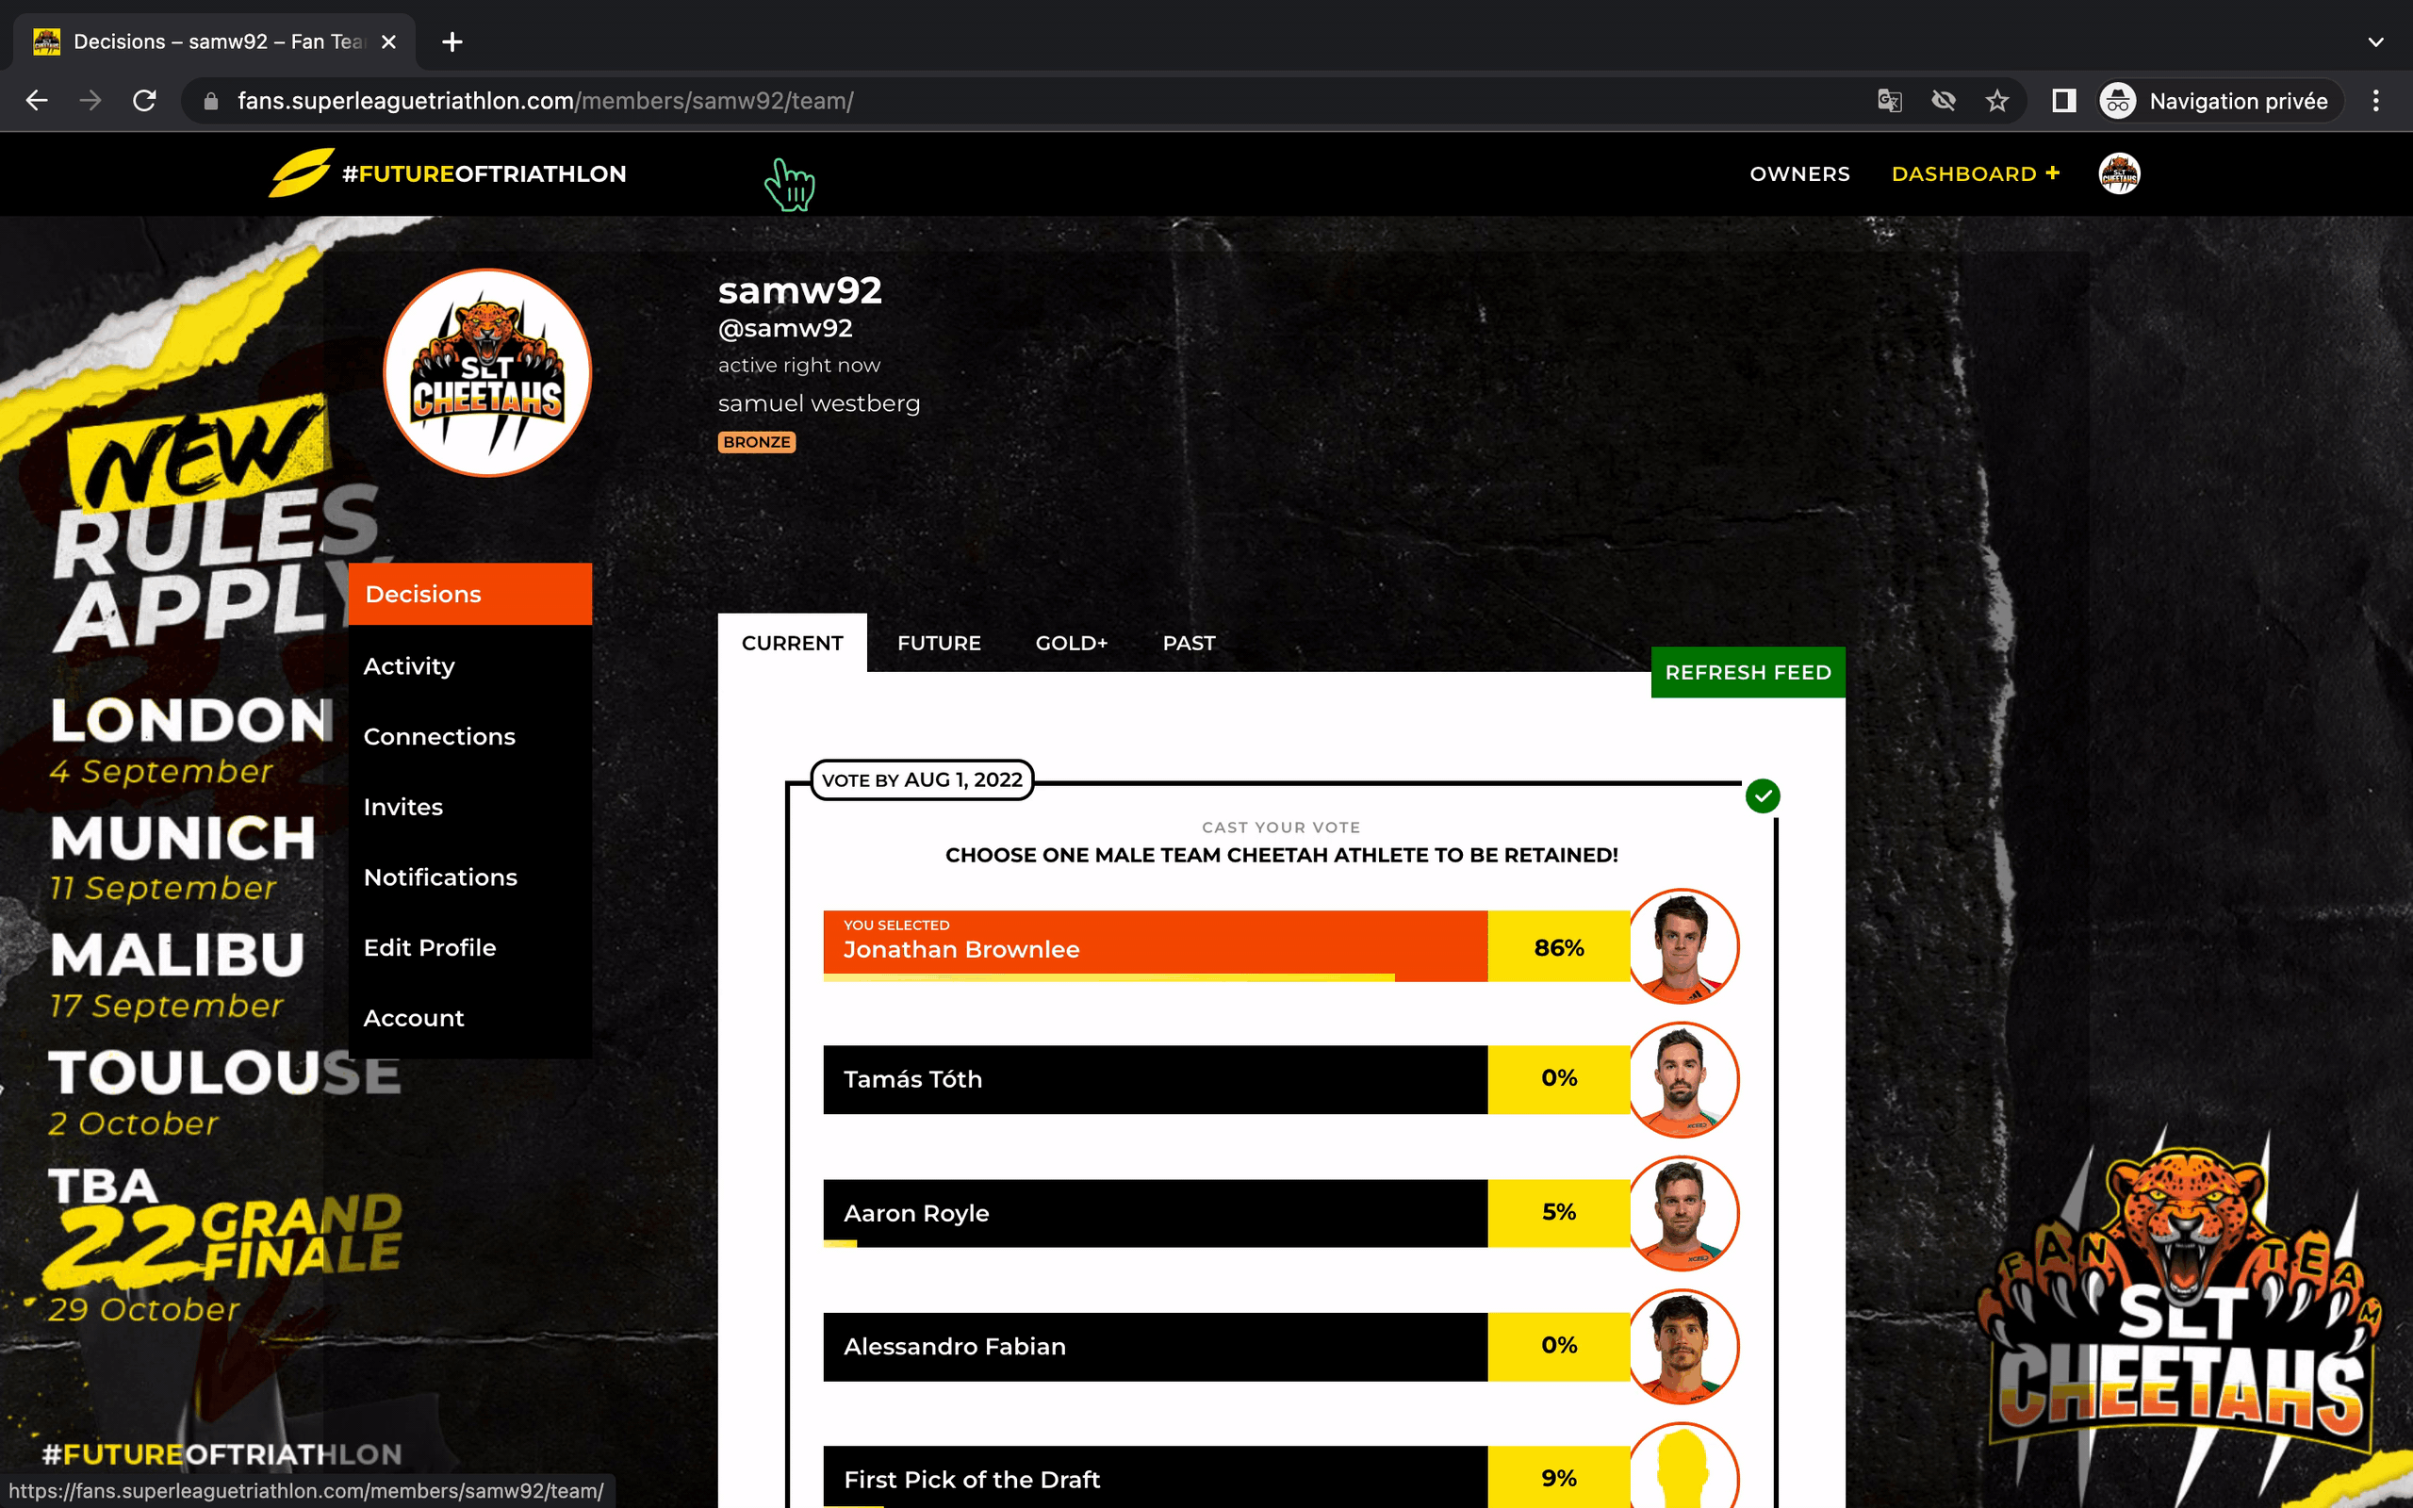Bookmark the page with the star icon
Screen dimensions: 2413x1508
tap(1997, 101)
